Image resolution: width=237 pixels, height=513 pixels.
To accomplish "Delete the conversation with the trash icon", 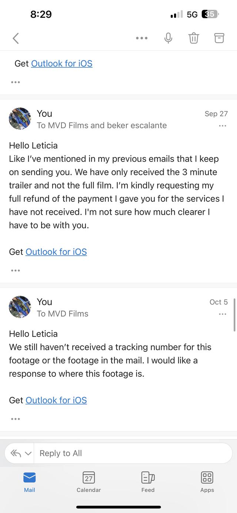I will (x=194, y=38).
